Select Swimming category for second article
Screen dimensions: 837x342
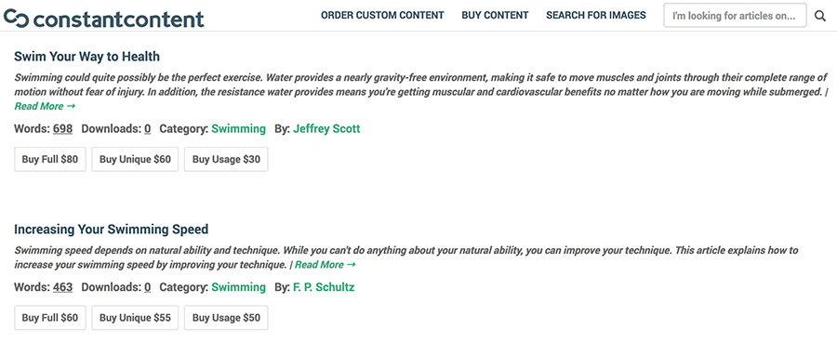239,287
